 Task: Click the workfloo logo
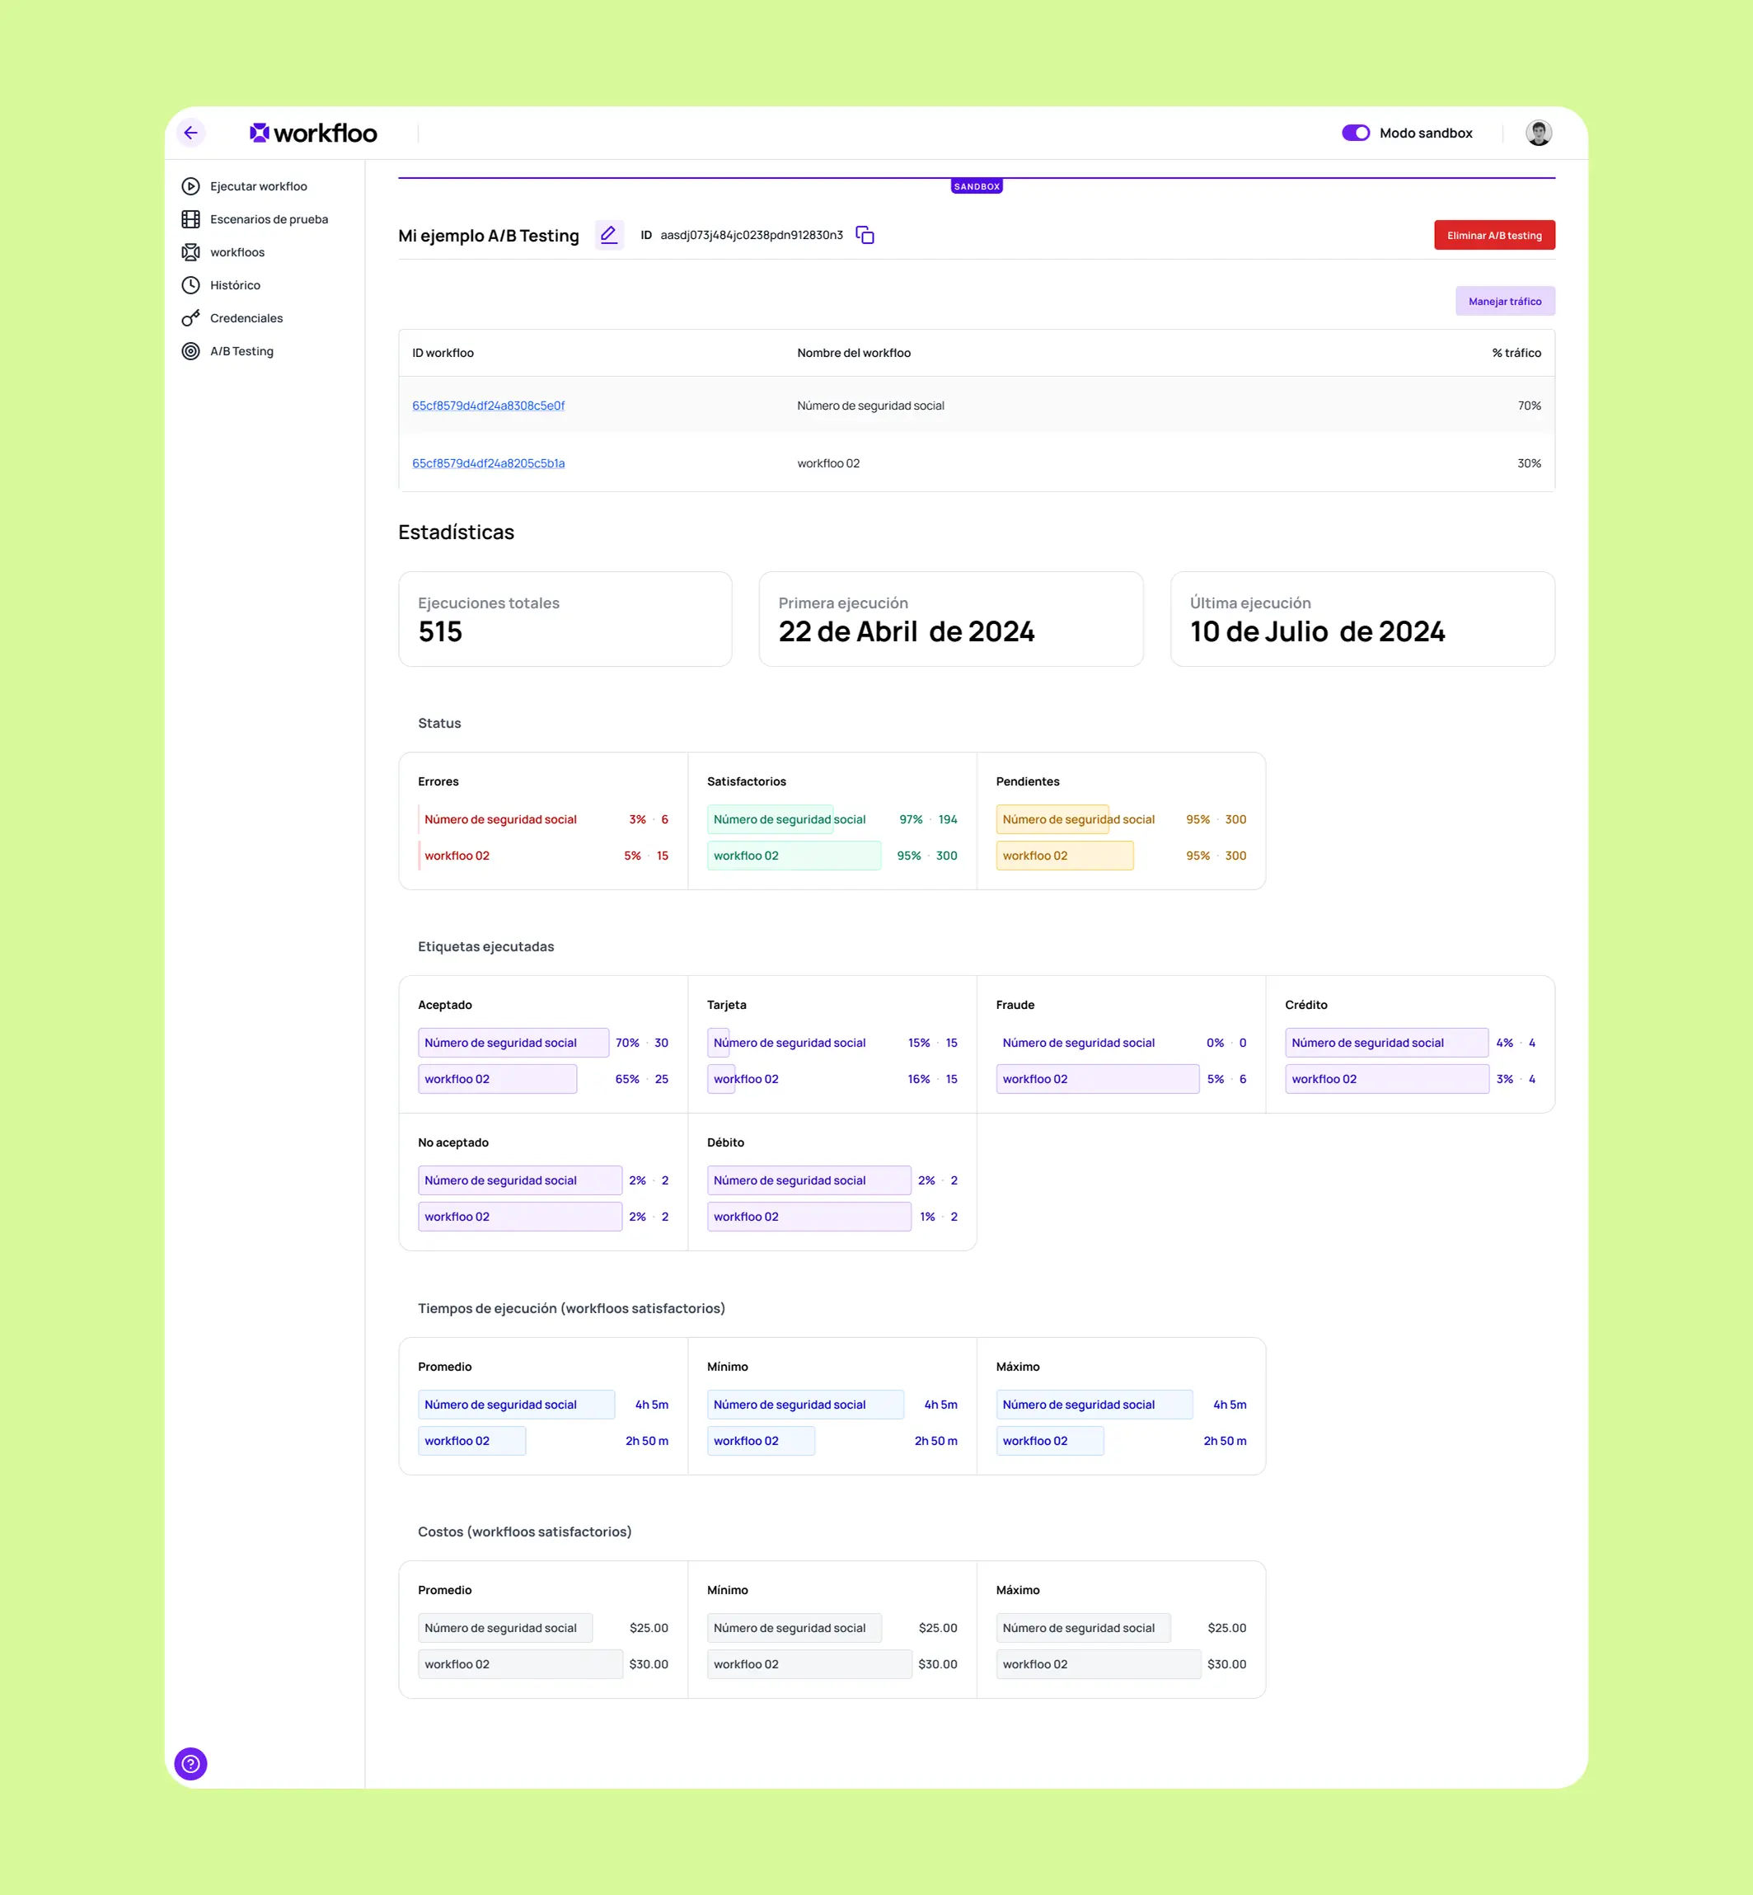tap(313, 133)
